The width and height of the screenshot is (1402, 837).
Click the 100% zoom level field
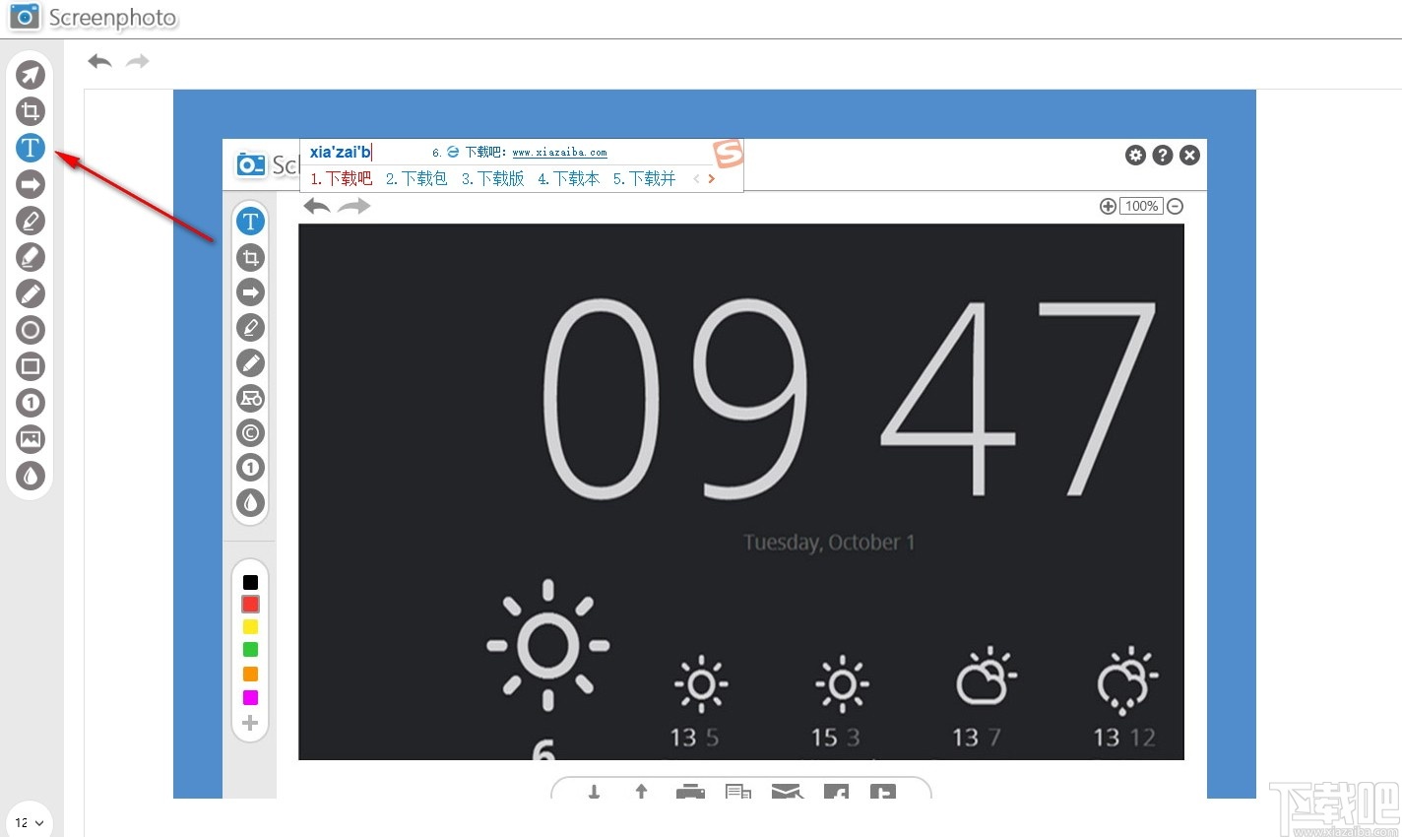pyautogui.click(x=1141, y=206)
